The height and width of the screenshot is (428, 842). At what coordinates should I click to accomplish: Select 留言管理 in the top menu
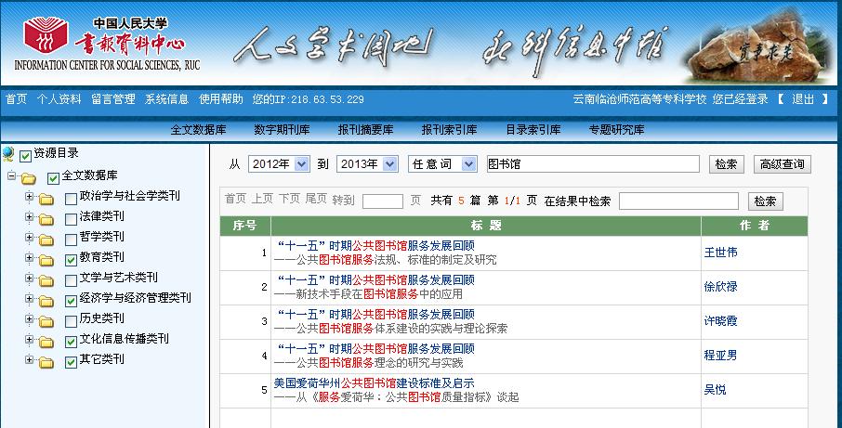pyautogui.click(x=112, y=99)
